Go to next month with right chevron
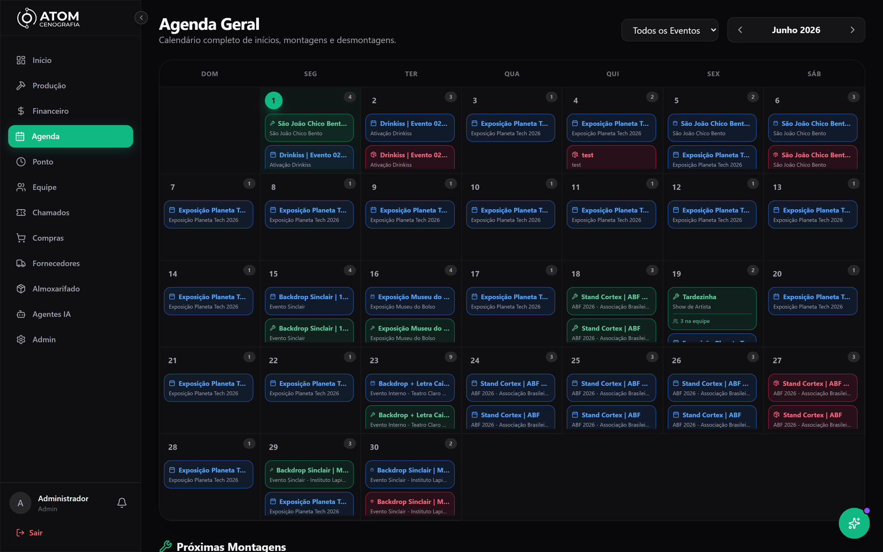The height and width of the screenshot is (552, 883). pos(852,30)
